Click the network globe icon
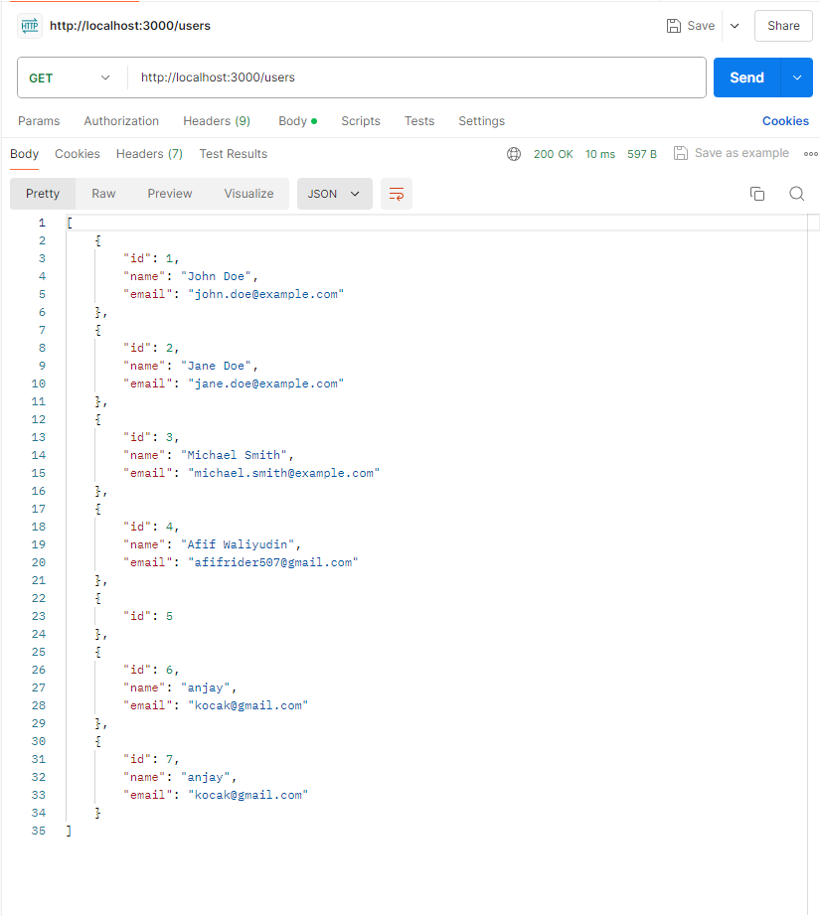 click(514, 154)
